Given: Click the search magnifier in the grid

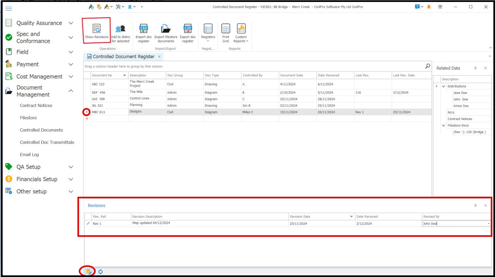Looking at the screenshot, I should pyautogui.click(x=427, y=66).
